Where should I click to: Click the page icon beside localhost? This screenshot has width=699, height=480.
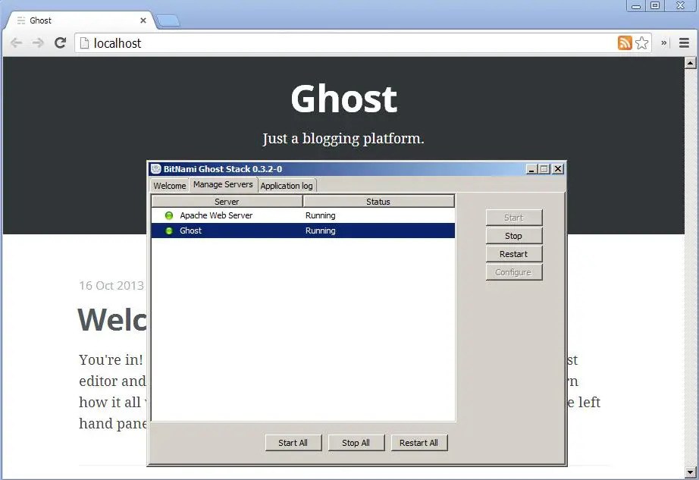tap(84, 42)
